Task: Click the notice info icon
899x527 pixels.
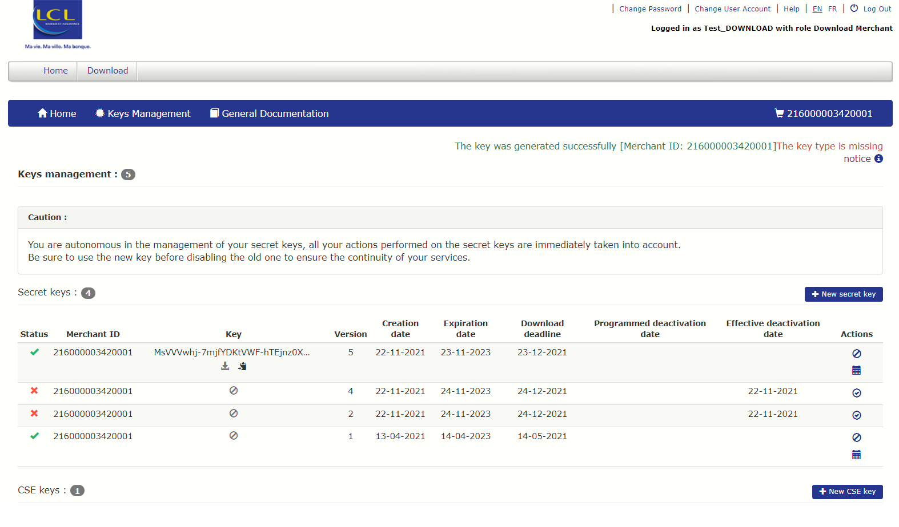Action: (878, 159)
